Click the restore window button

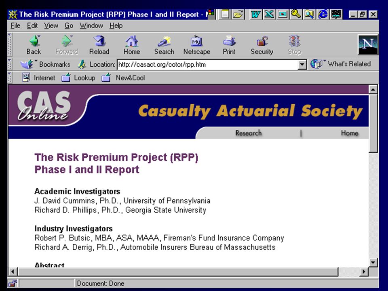coord(362,14)
